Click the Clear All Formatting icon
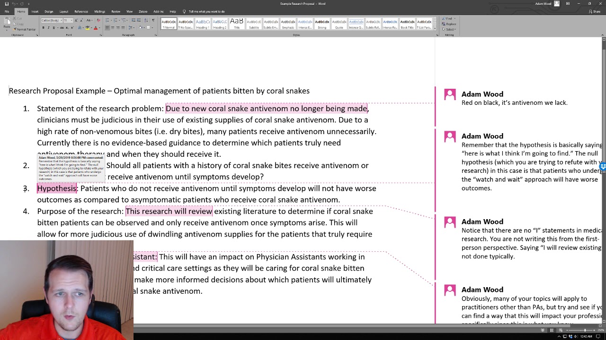 click(98, 20)
